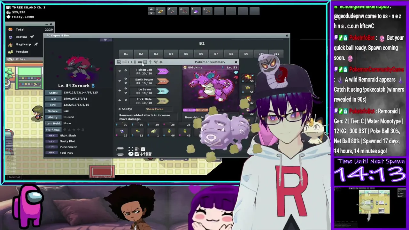Viewport: 409px width, 230px height.
Task: Toggle visibility eye for Rock Slide
Action: [120, 100]
